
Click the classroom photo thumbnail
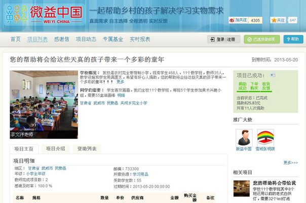click(x=44, y=105)
